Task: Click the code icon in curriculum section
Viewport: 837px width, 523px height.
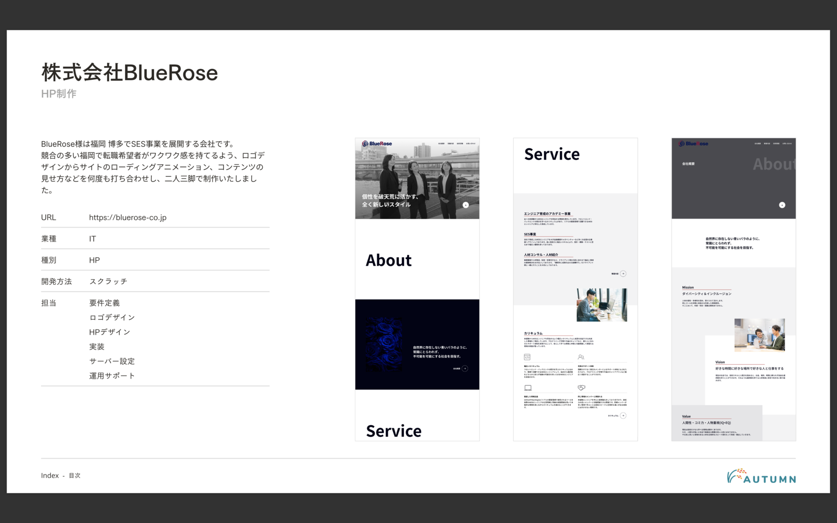Action: click(527, 357)
